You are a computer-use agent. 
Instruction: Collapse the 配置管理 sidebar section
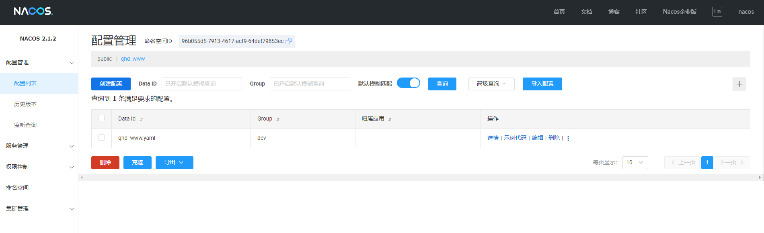[x=39, y=63]
